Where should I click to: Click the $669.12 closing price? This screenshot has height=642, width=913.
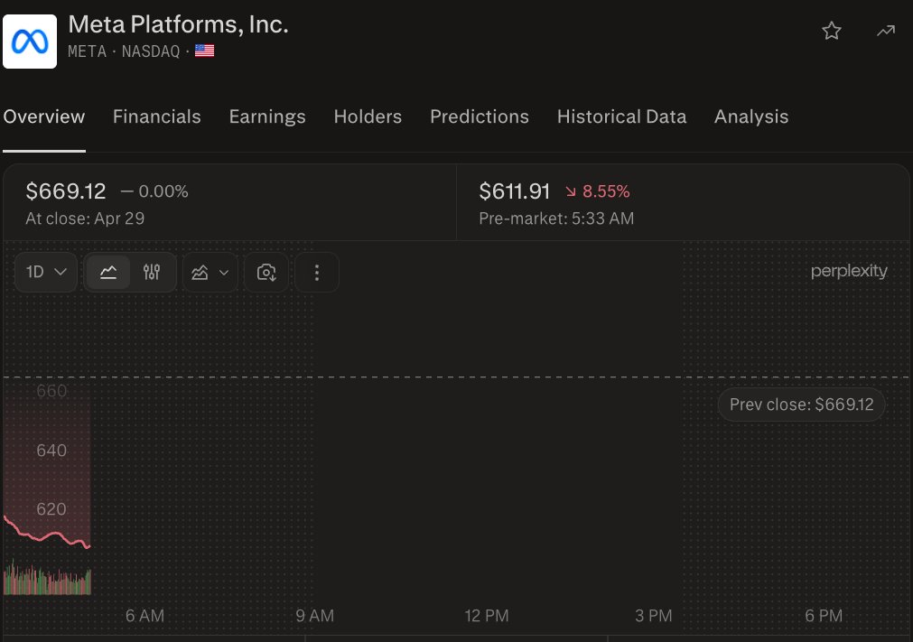point(66,191)
